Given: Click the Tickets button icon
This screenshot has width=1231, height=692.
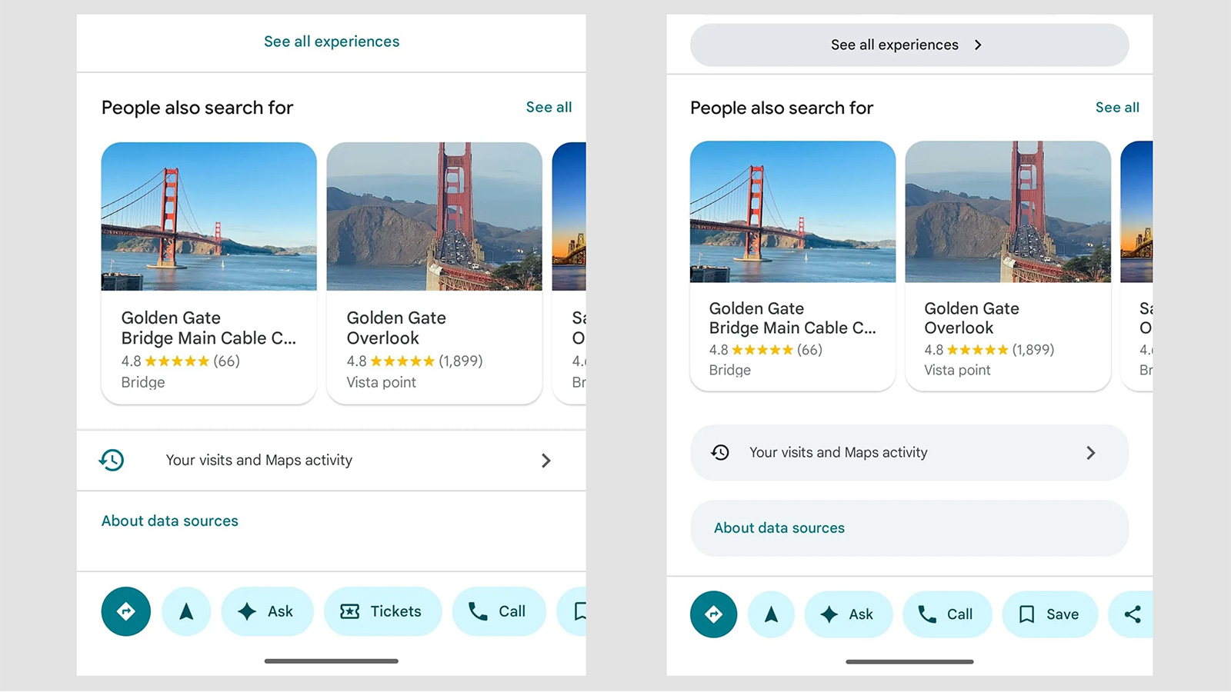Looking at the screenshot, I should point(350,611).
